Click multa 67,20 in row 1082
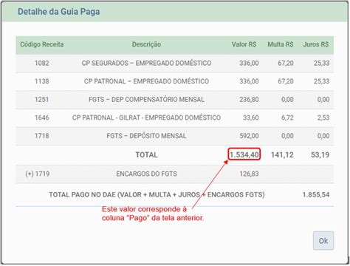Viewport: 350px width, 266px height. 286,63
